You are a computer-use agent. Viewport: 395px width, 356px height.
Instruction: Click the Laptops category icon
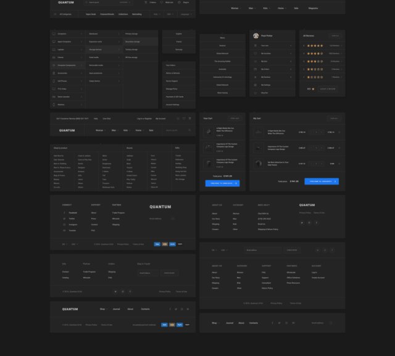[54, 49]
